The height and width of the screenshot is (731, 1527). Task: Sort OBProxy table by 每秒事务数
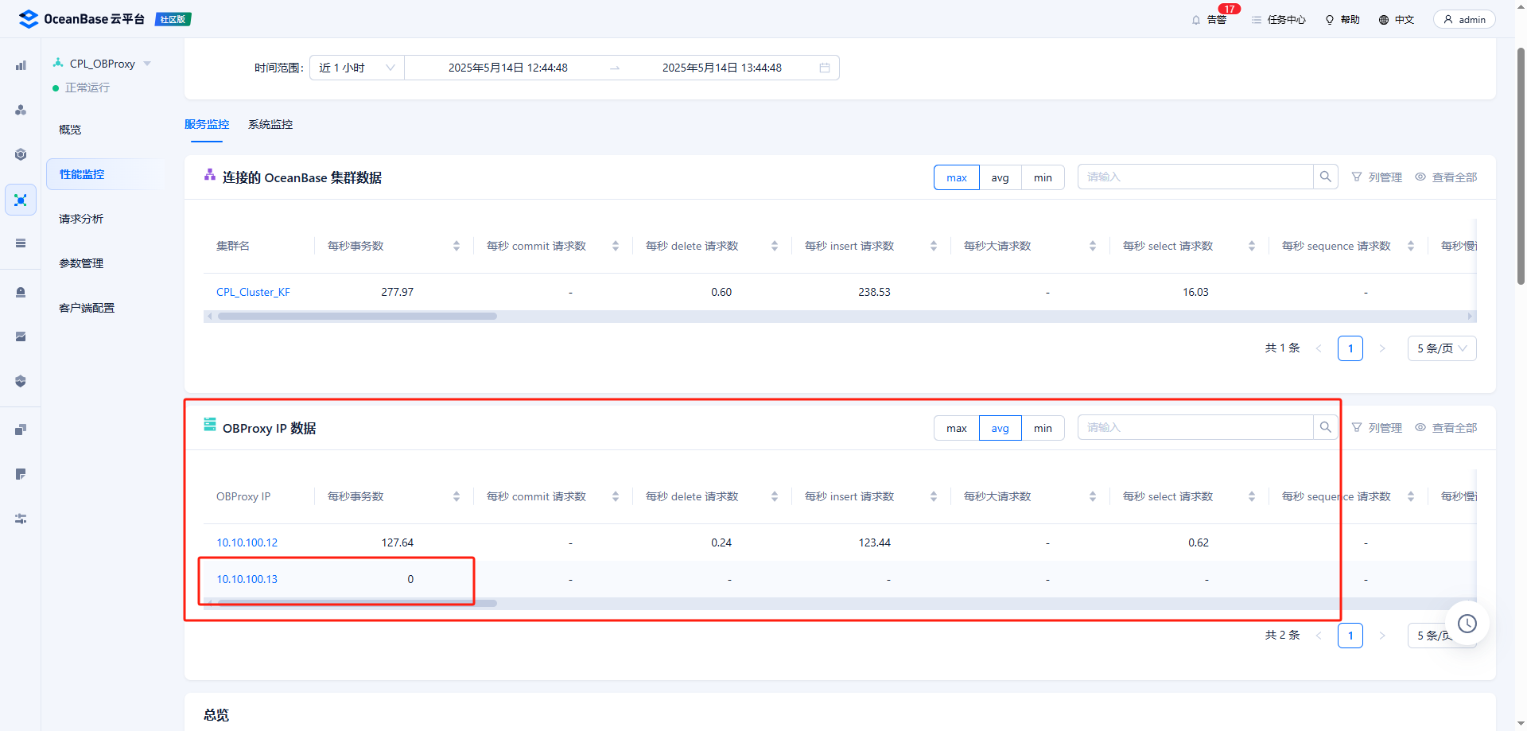pyautogui.click(x=457, y=496)
